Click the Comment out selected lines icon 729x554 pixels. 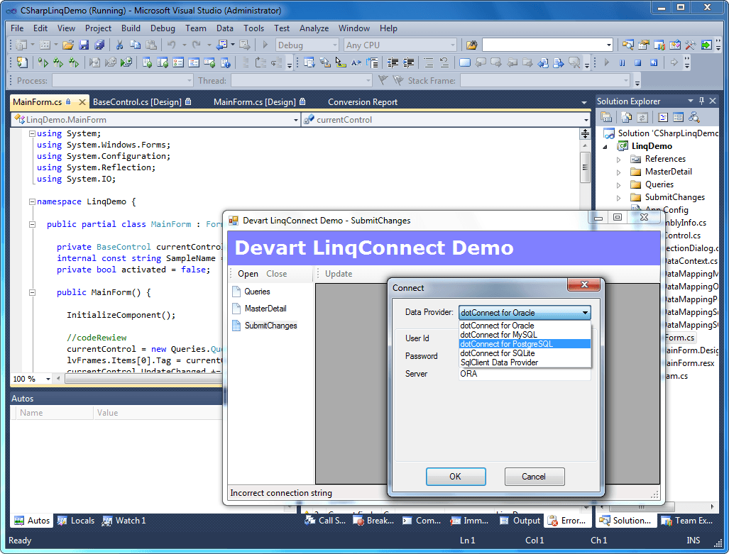point(428,62)
